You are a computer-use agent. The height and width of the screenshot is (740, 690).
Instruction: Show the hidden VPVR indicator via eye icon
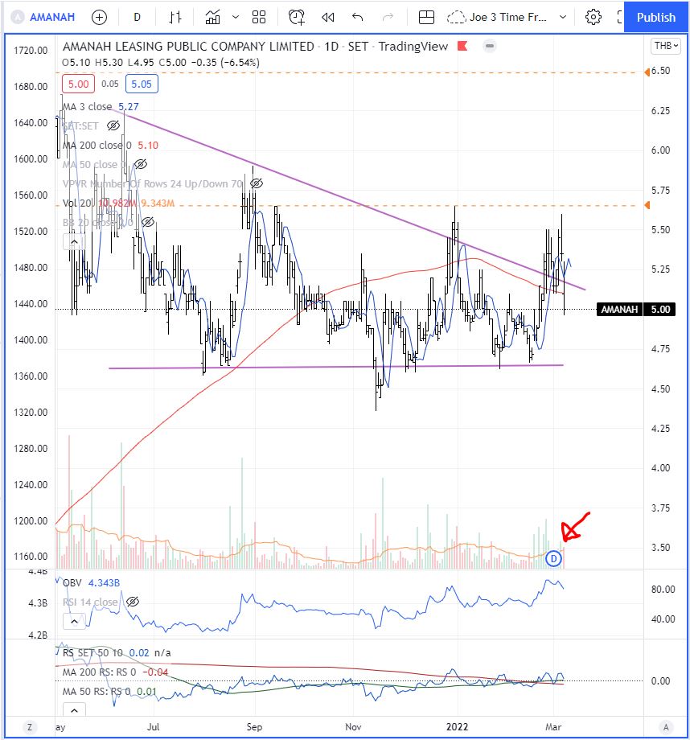click(257, 183)
